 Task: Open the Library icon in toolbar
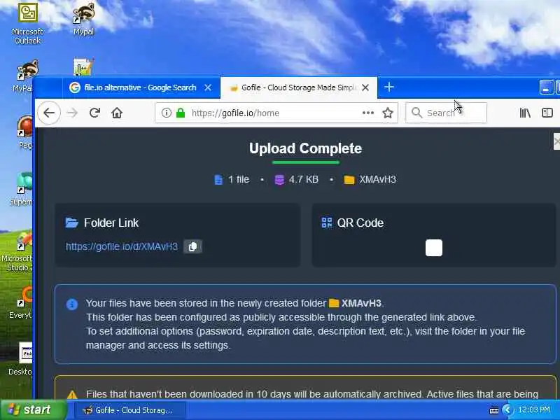(x=524, y=113)
